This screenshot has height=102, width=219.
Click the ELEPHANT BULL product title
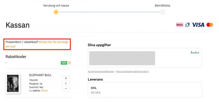tap(40, 75)
